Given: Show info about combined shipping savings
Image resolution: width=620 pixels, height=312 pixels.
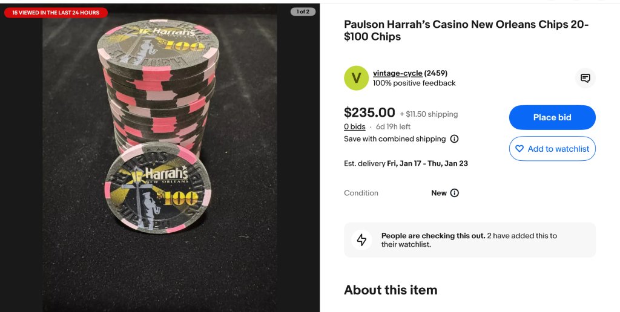Looking at the screenshot, I should point(455,139).
